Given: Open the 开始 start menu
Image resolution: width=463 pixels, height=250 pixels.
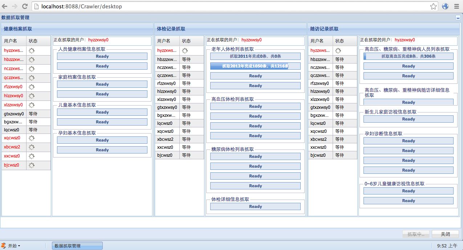Looking at the screenshot, I should click(x=11, y=246).
